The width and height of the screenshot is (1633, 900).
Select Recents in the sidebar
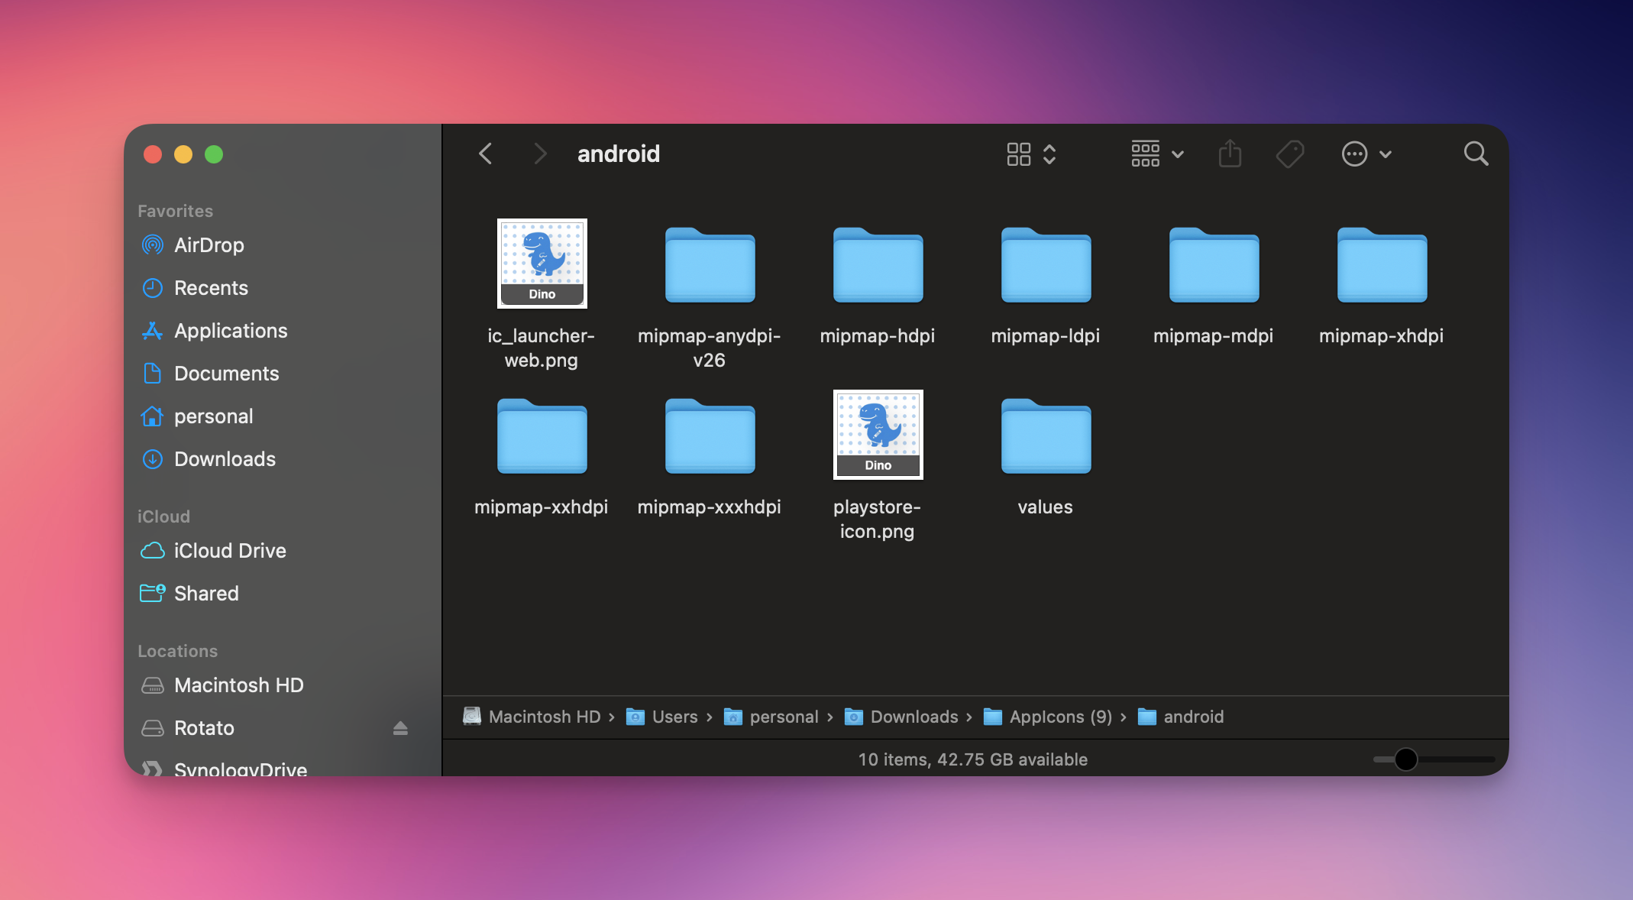(x=212, y=288)
